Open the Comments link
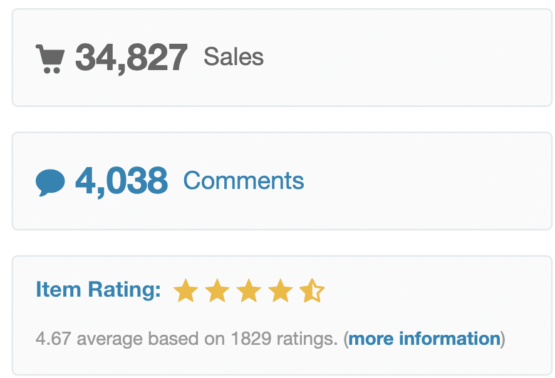This screenshot has width=555, height=378. click(244, 181)
